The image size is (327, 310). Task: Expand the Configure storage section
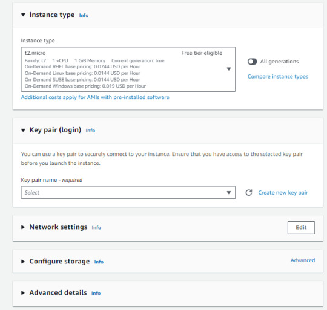(23, 262)
